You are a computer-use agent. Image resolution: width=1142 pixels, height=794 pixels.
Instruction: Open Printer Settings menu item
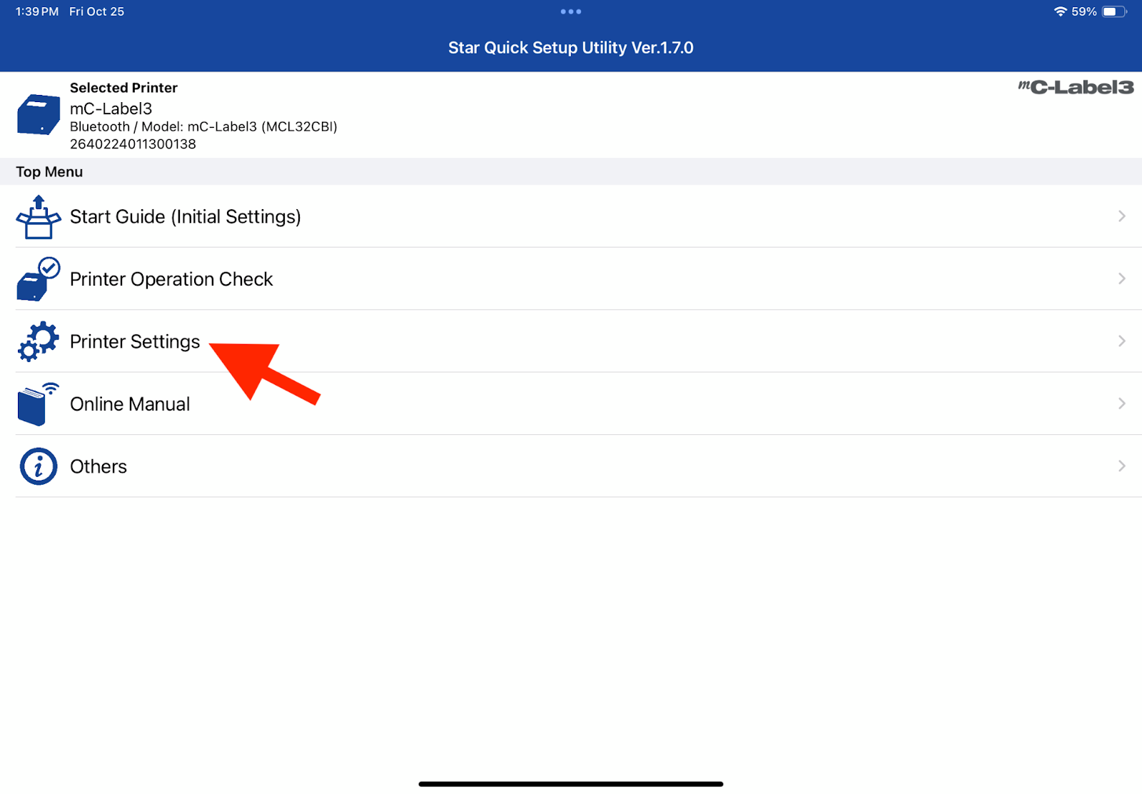coord(571,341)
